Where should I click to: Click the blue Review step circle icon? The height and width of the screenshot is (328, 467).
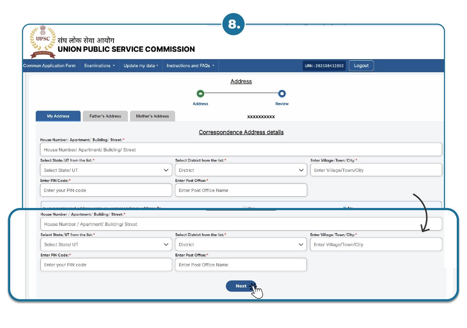pos(282,94)
